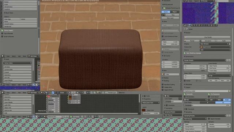234x132 pixels.
Task: Click properties editor type icon below outliner
Action: click(x=185, y=25)
